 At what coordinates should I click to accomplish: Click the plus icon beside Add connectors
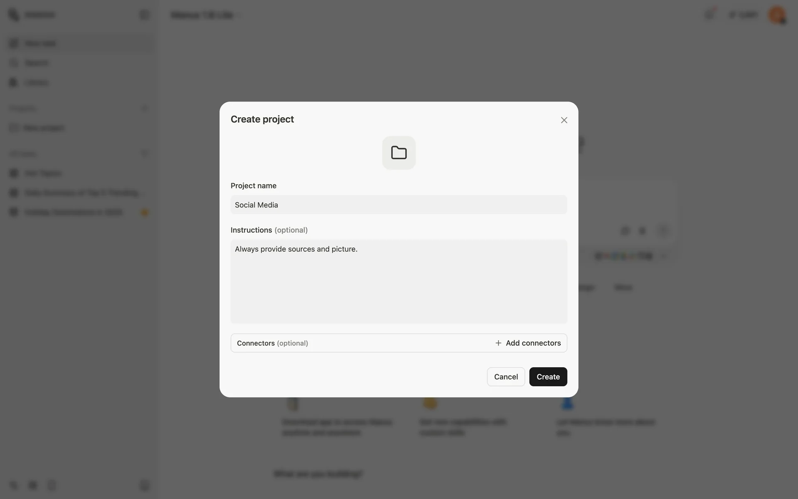pos(498,343)
